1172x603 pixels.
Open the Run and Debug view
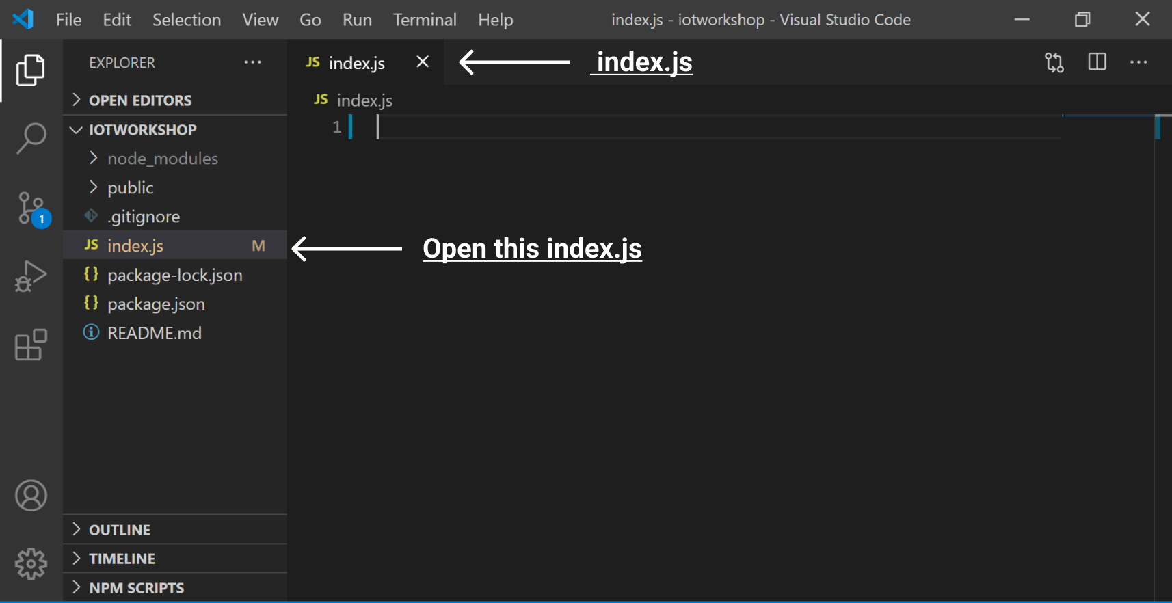tap(31, 276)
